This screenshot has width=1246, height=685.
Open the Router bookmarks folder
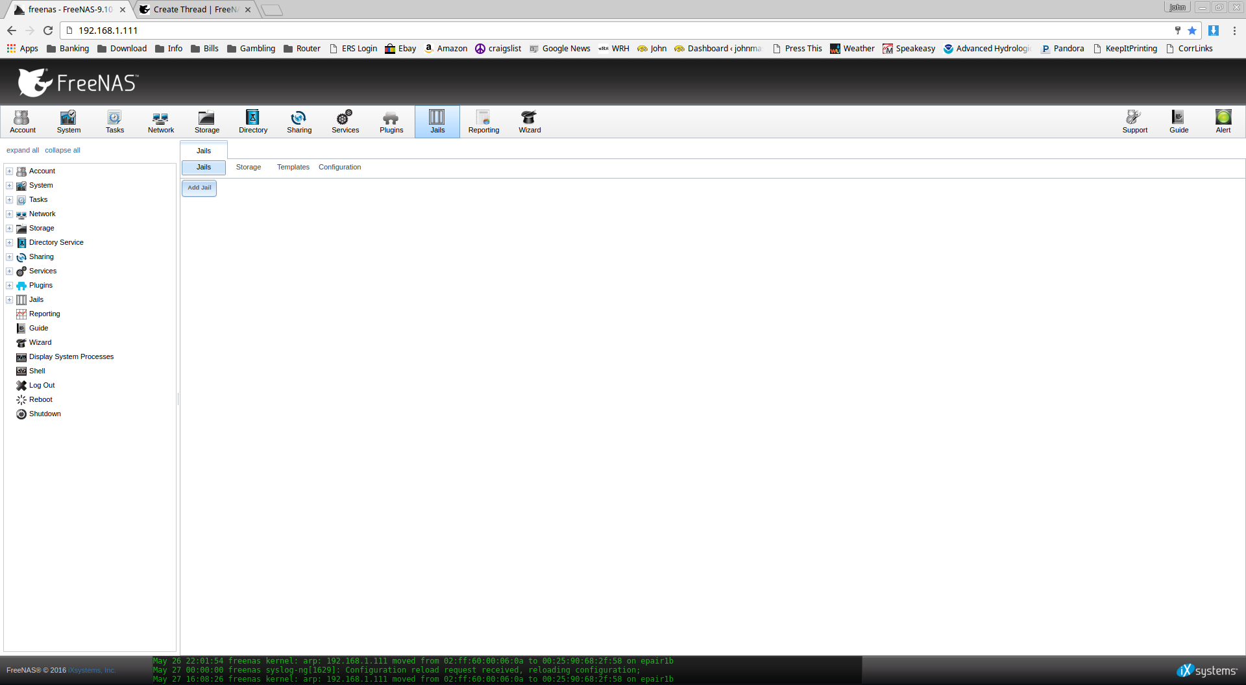[x=302, y=49]
